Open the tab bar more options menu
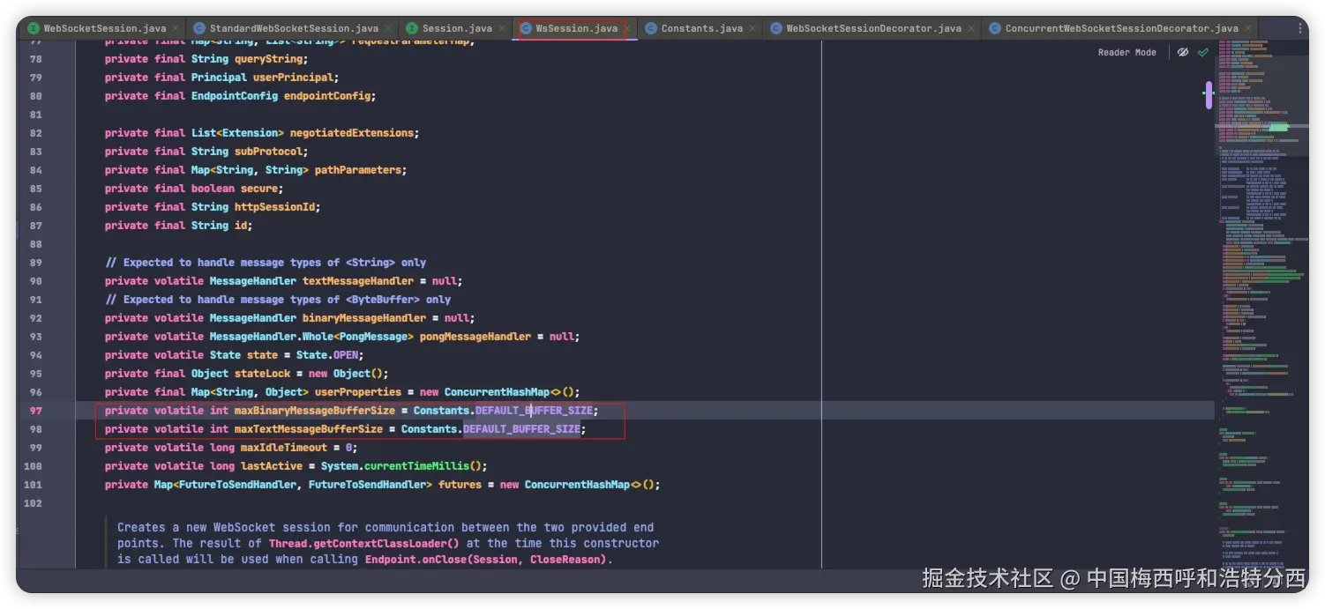 click(x=1300, y=28)
